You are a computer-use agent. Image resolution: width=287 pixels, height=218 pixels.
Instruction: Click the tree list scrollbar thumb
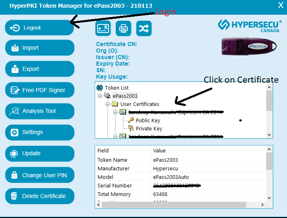[269, 101]
